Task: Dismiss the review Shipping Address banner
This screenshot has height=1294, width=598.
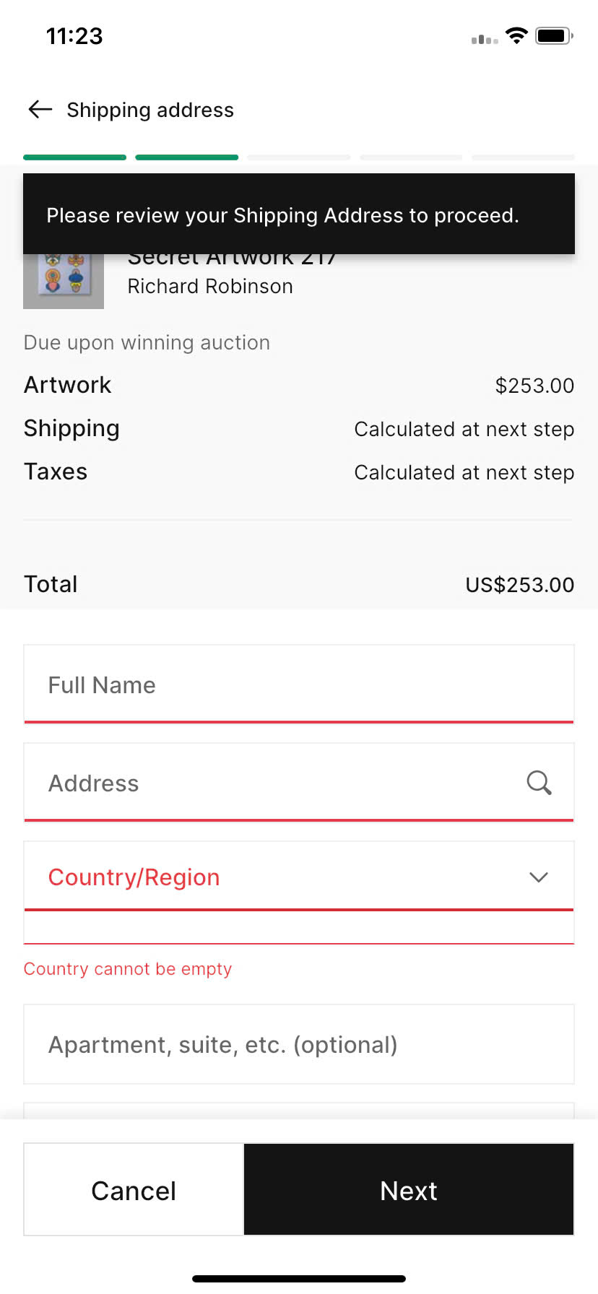Action: pyautogui.click(x=299, y=214)
